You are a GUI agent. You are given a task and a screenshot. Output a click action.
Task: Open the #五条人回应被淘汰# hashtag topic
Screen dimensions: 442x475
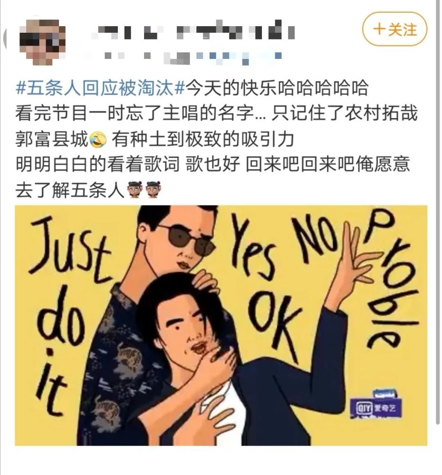tap(100, 88)
